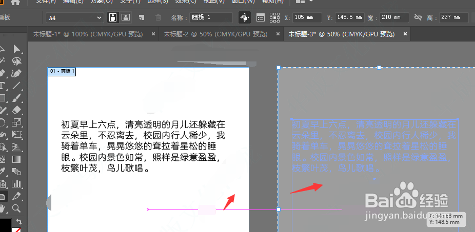Click the top-center handle of dashed artboard
This screenshot has width=475, height=232.
[379, 68]
